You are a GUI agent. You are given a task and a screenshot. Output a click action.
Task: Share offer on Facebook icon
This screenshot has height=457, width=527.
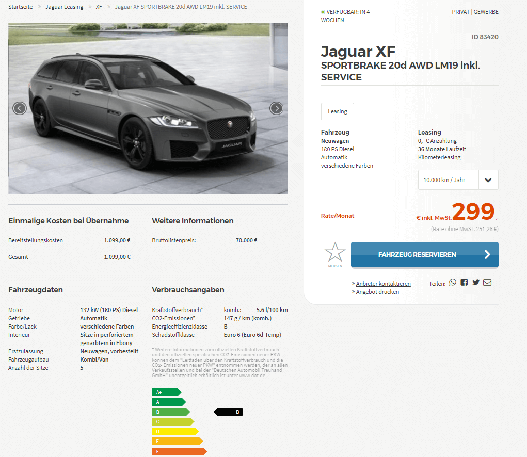pos(464,282)
